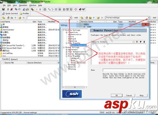Click right arrow of settings tree scrollbar
The height and width of the screenshot is (115, 158).
coord(87,87)
